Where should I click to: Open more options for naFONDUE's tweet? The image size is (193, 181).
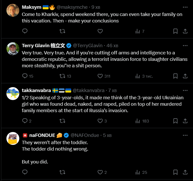click(185, 135)
